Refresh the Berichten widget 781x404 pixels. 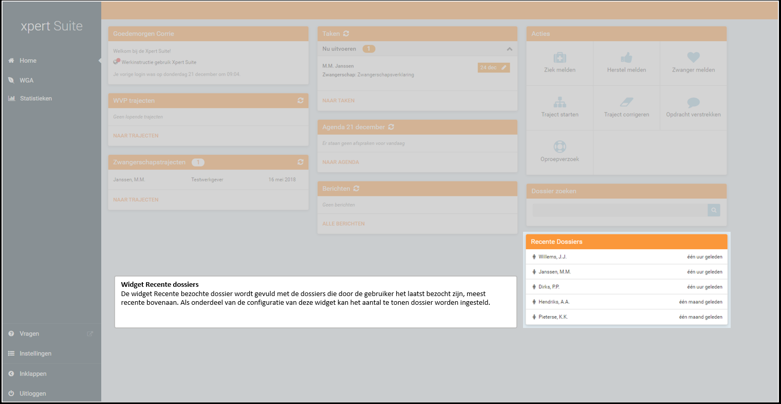pos(356,189)
